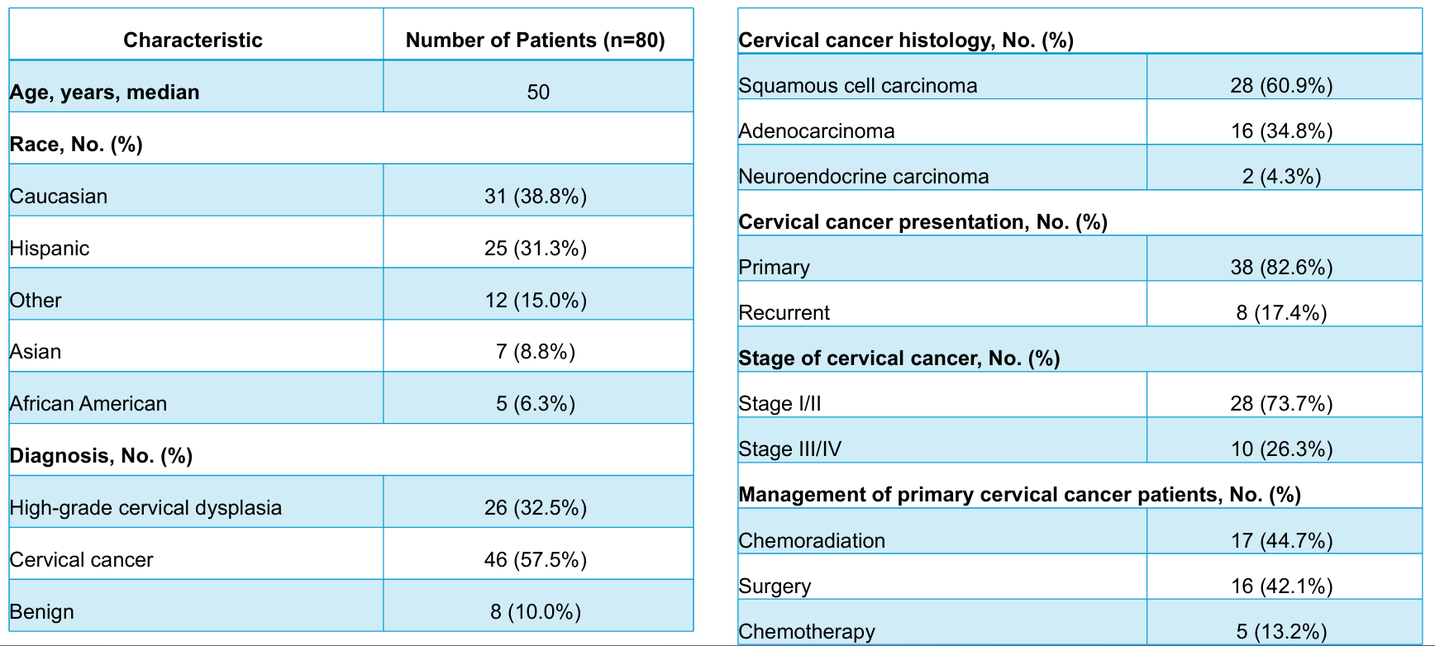The image size is (1435, 646).
Task: Click the Recurrent row label
Action: tap(784, 313)
